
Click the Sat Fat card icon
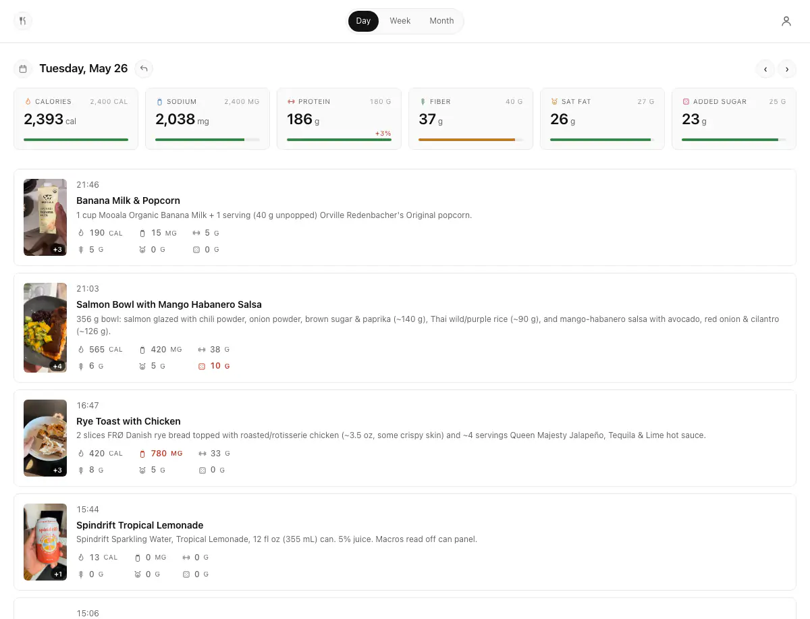pos(554,102)
